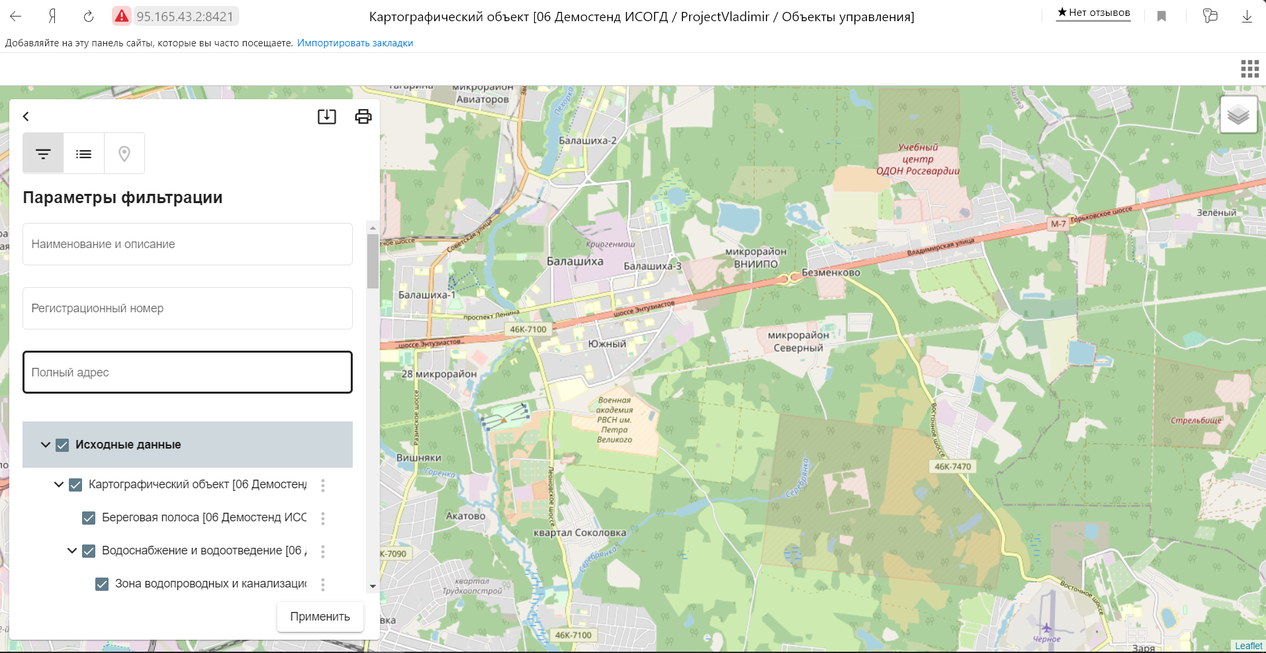
Task: Open options for Зона водопроводных row
Action: pyautogui.click(x=323, y=584)
